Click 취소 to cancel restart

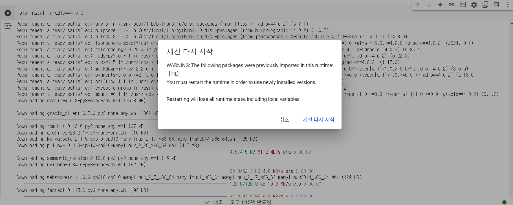[284, 120]
